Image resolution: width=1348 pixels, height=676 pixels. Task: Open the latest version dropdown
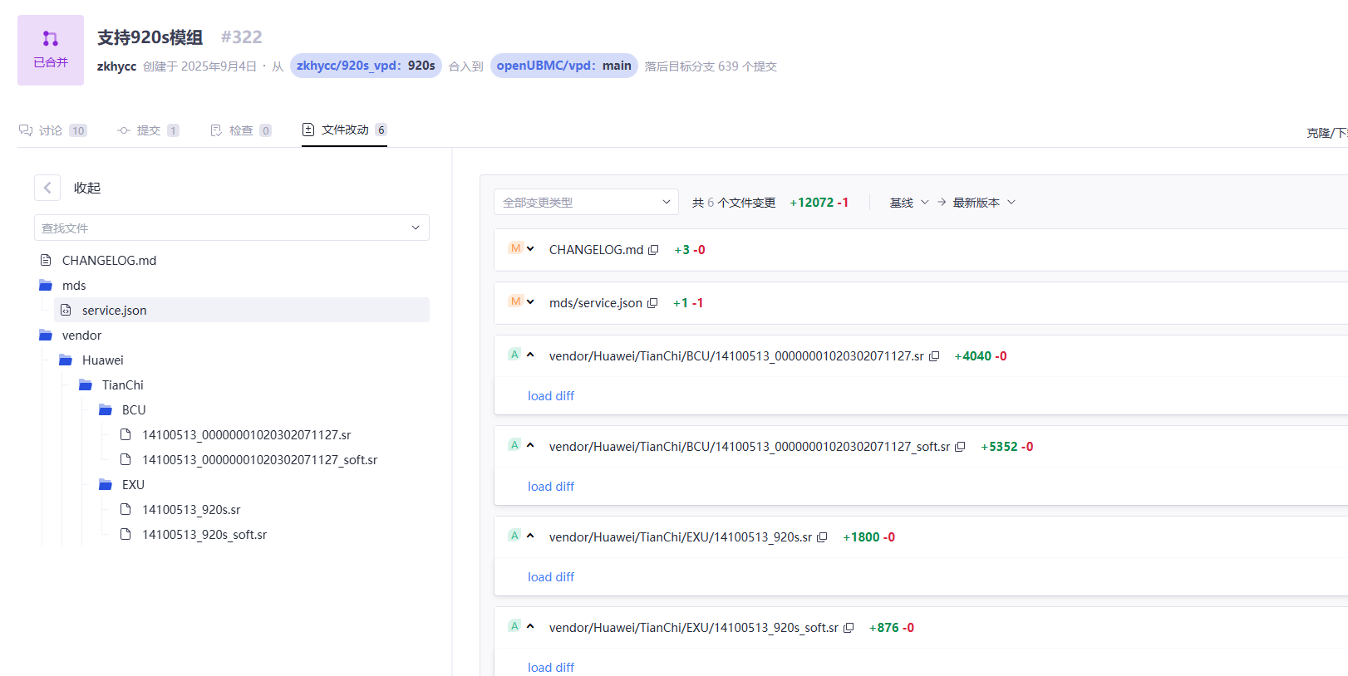[x=983, y=203]
